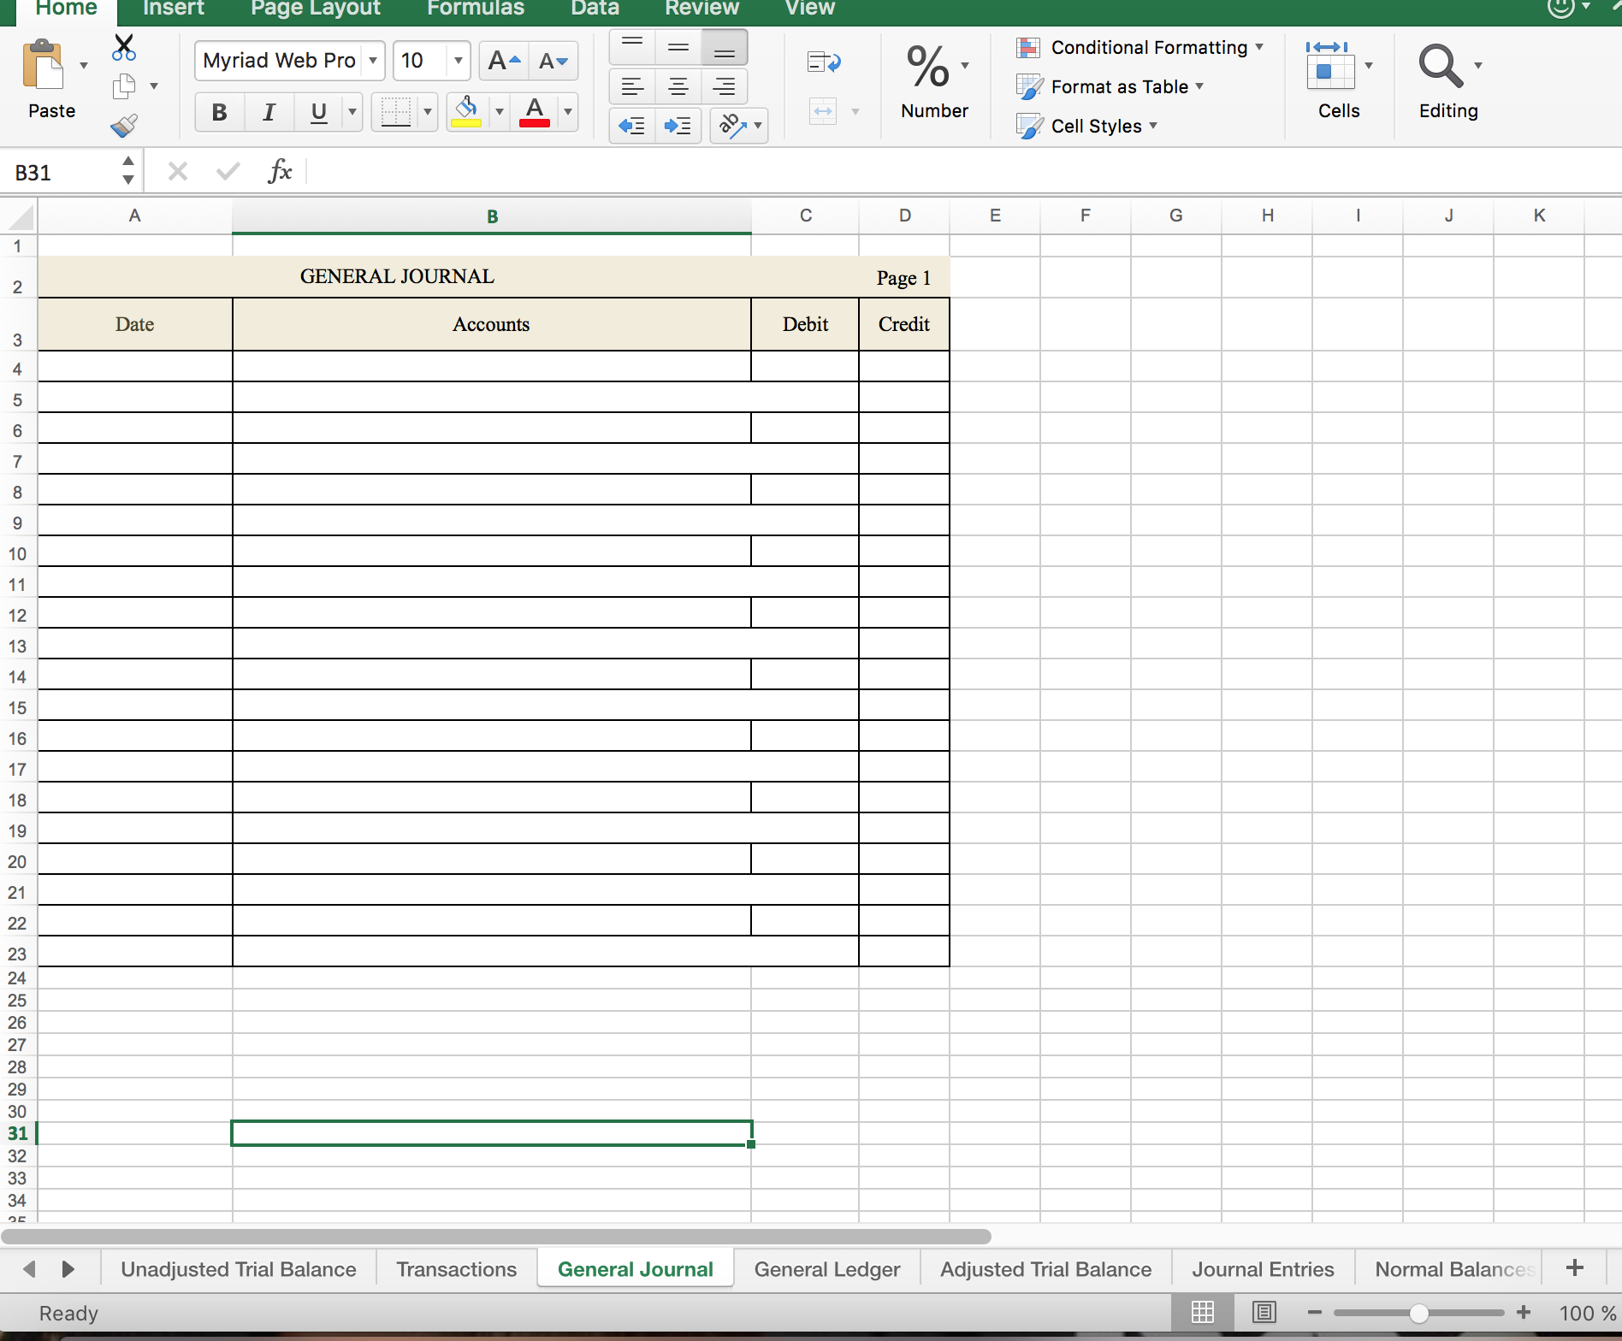
Task: Click the yellow Fill Color bucket icon
Action: (466, 111)
